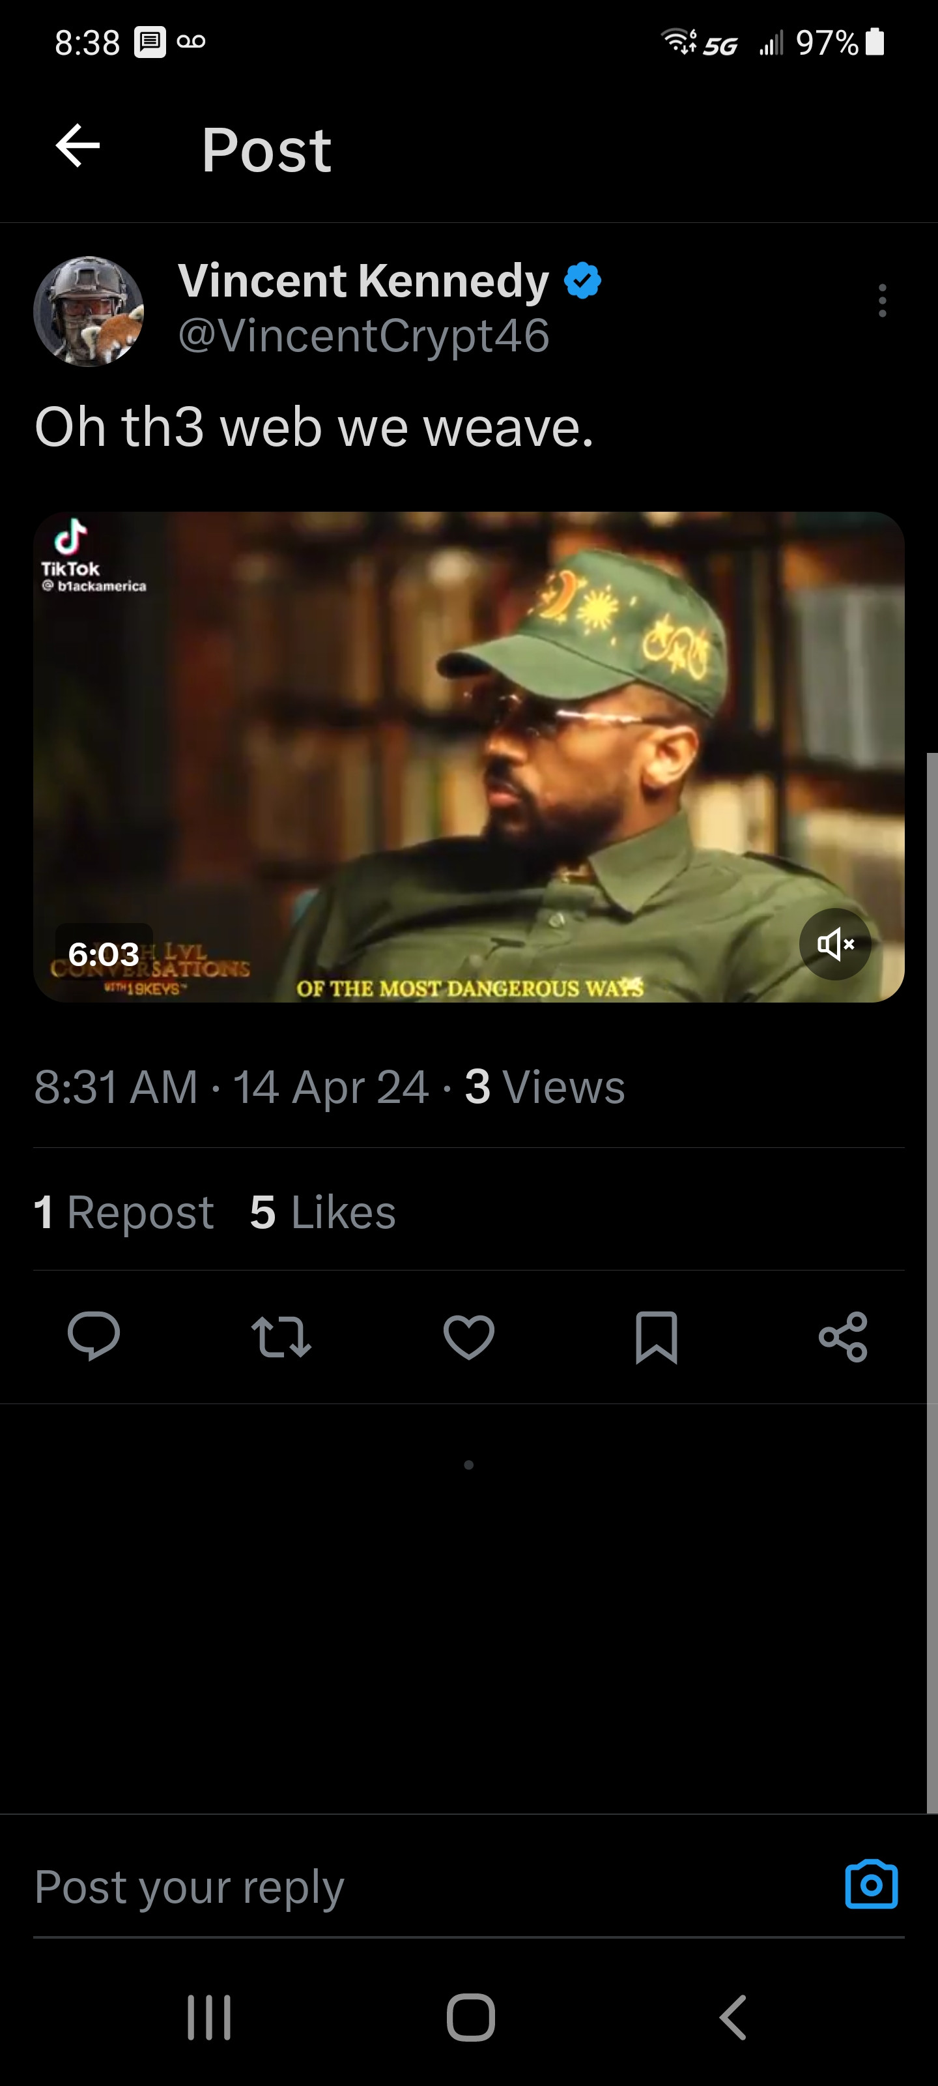Open @VincentCrypt46 handle profile

coord(363,336)
